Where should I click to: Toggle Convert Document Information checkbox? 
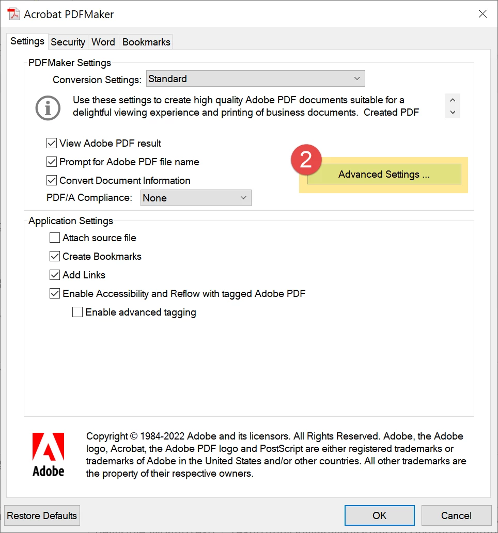pos(52,180)
